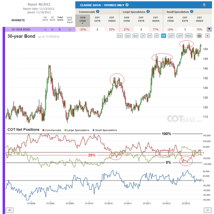Image resolution: width=214 pixels, height=214 pixels.
Task: Select the MAX chart range
Action: coord(189,36)
